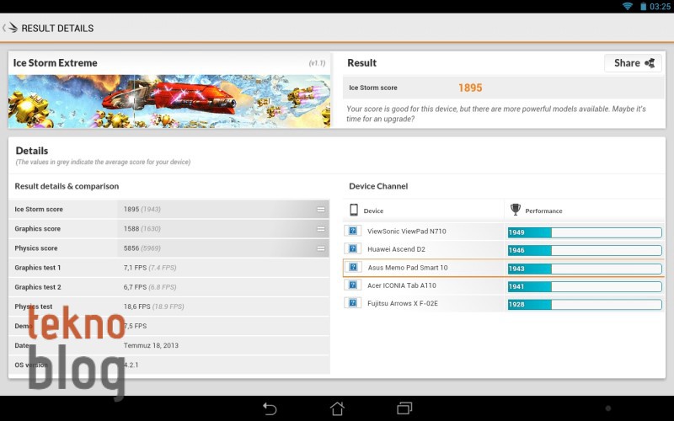Select the Huawei Ascend D2 device name

pyautogui.click(x=397, y=249)
